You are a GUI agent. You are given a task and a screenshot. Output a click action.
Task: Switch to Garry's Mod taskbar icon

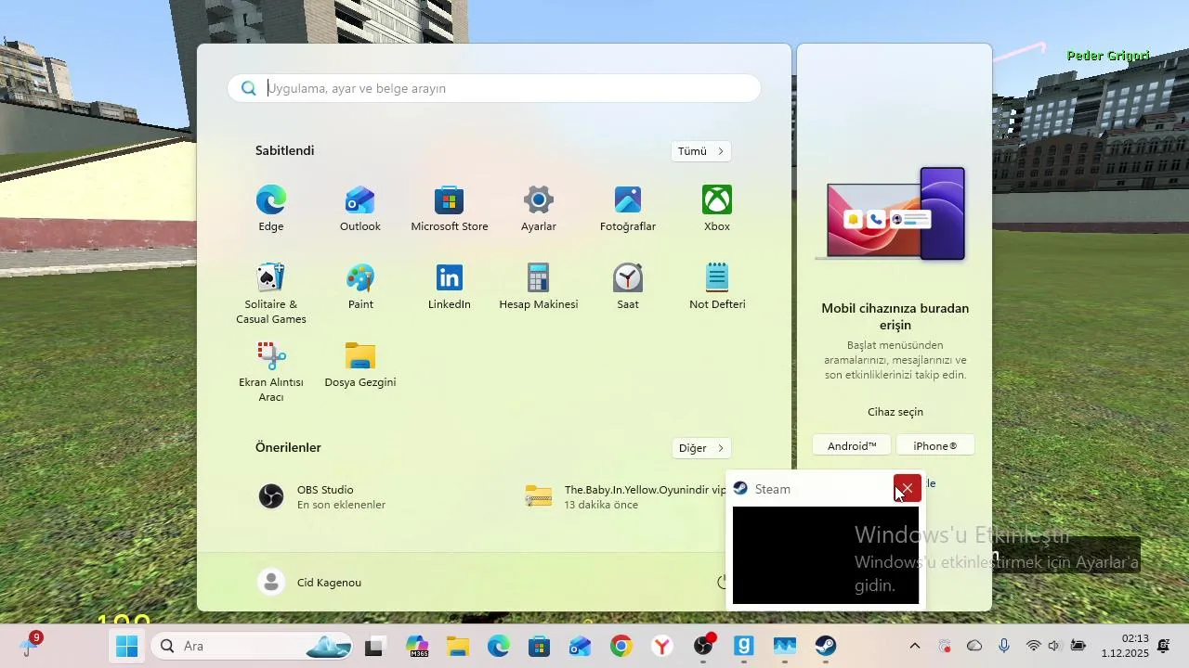(x=744, y=647)
